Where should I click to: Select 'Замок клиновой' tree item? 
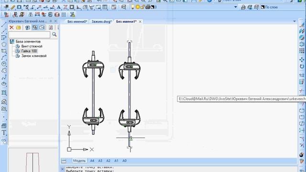pos(34,56)
